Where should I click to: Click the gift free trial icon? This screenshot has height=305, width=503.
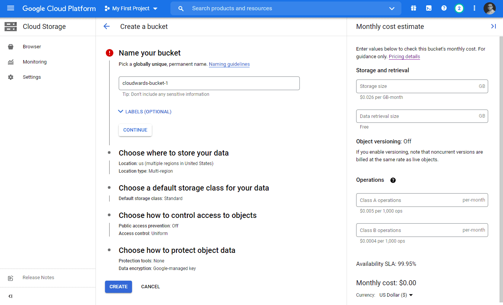(414, 8)
